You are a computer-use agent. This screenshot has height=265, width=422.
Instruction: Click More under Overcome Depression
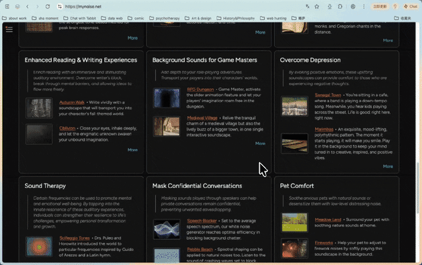tap(388, 167)
